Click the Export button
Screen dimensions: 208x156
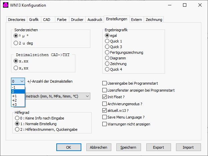pyautogui.click(x=158, y=147)
